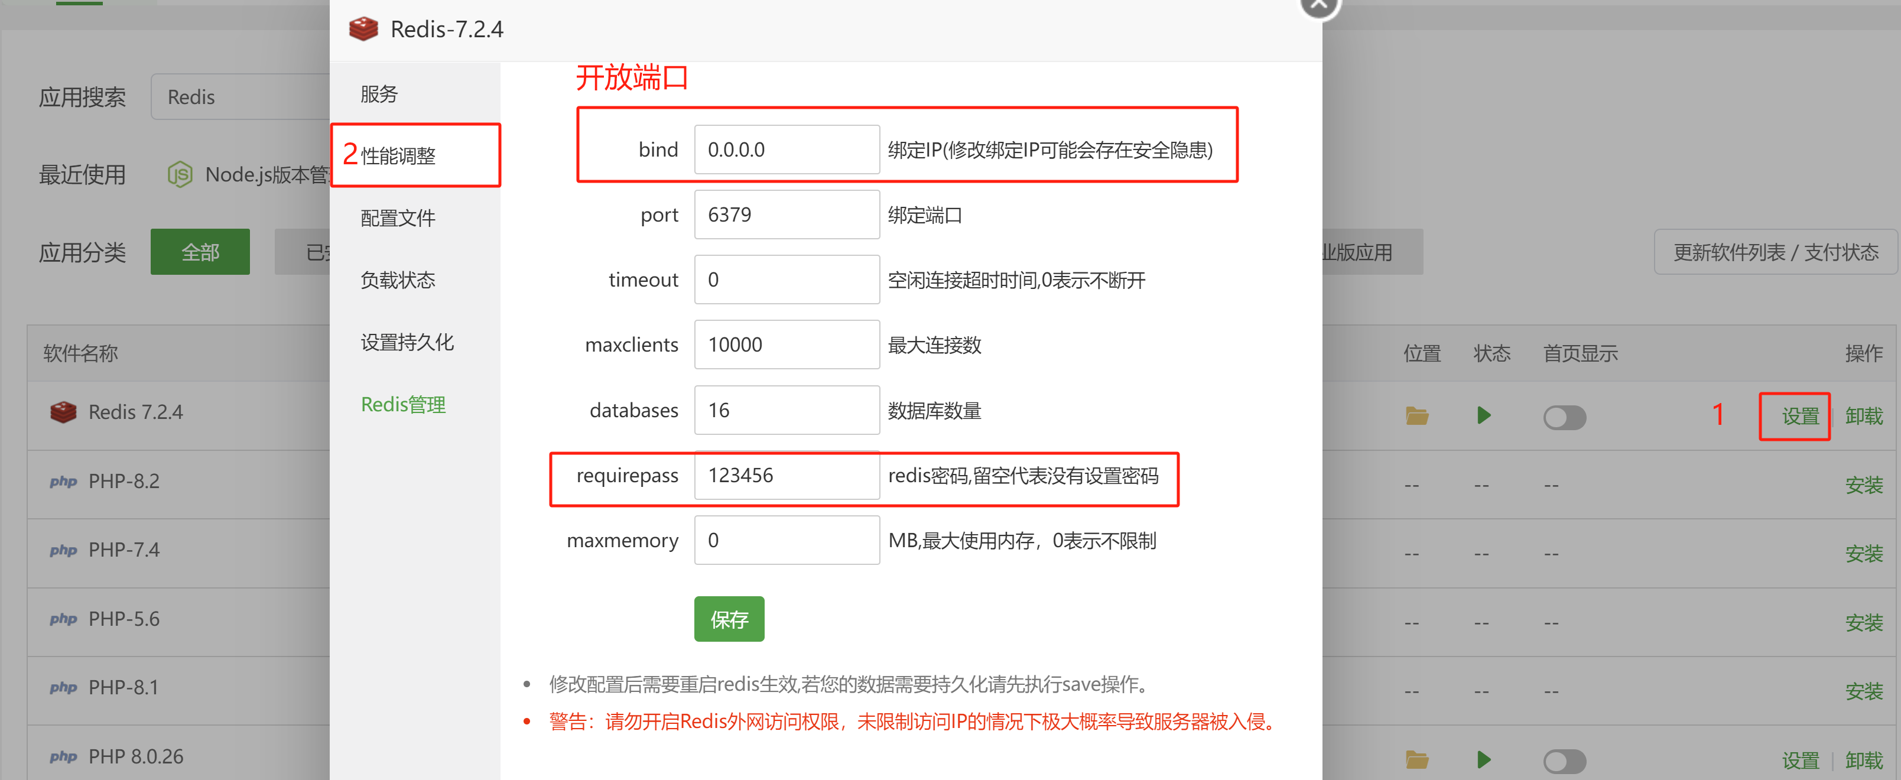Open Redis 7.2.4 folder location icon
The width and height of the screenshot is (1901, 780).
[x=1416, y=416]
